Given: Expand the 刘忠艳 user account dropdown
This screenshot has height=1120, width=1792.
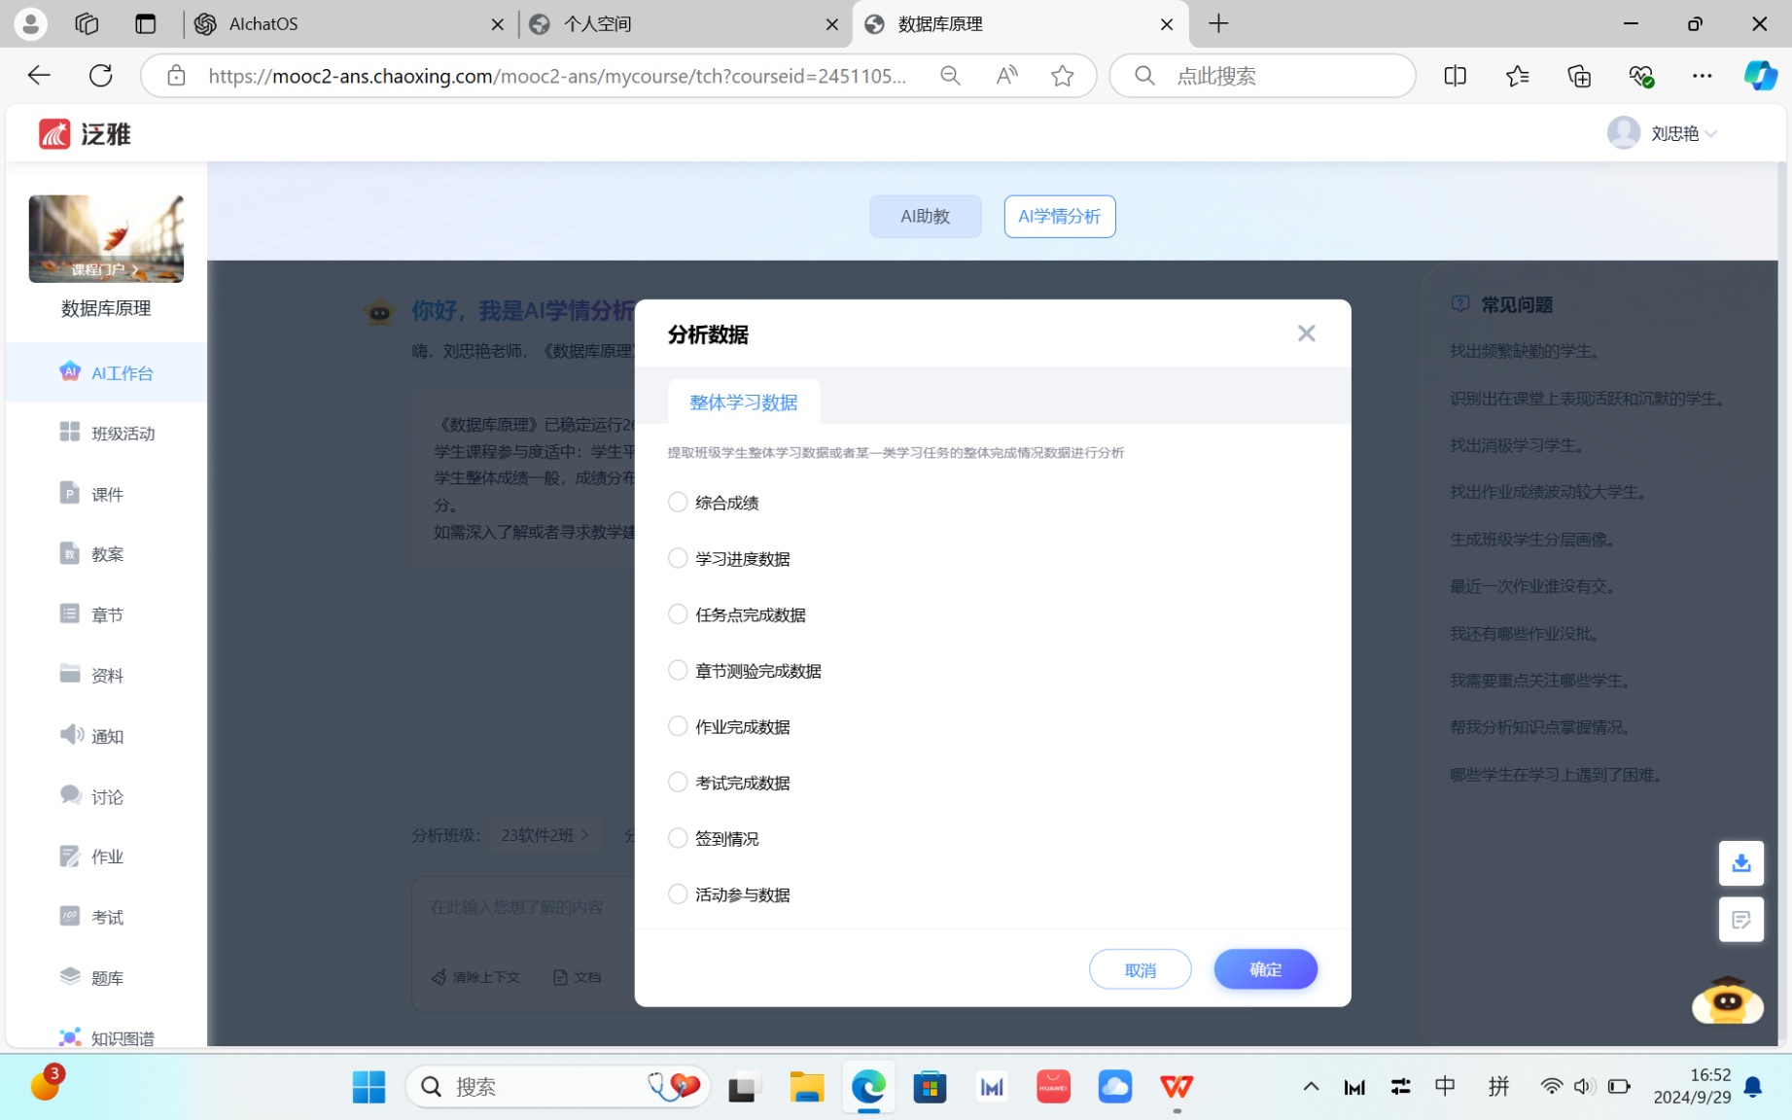Looking at the screenshot, I should [1664, 133].
